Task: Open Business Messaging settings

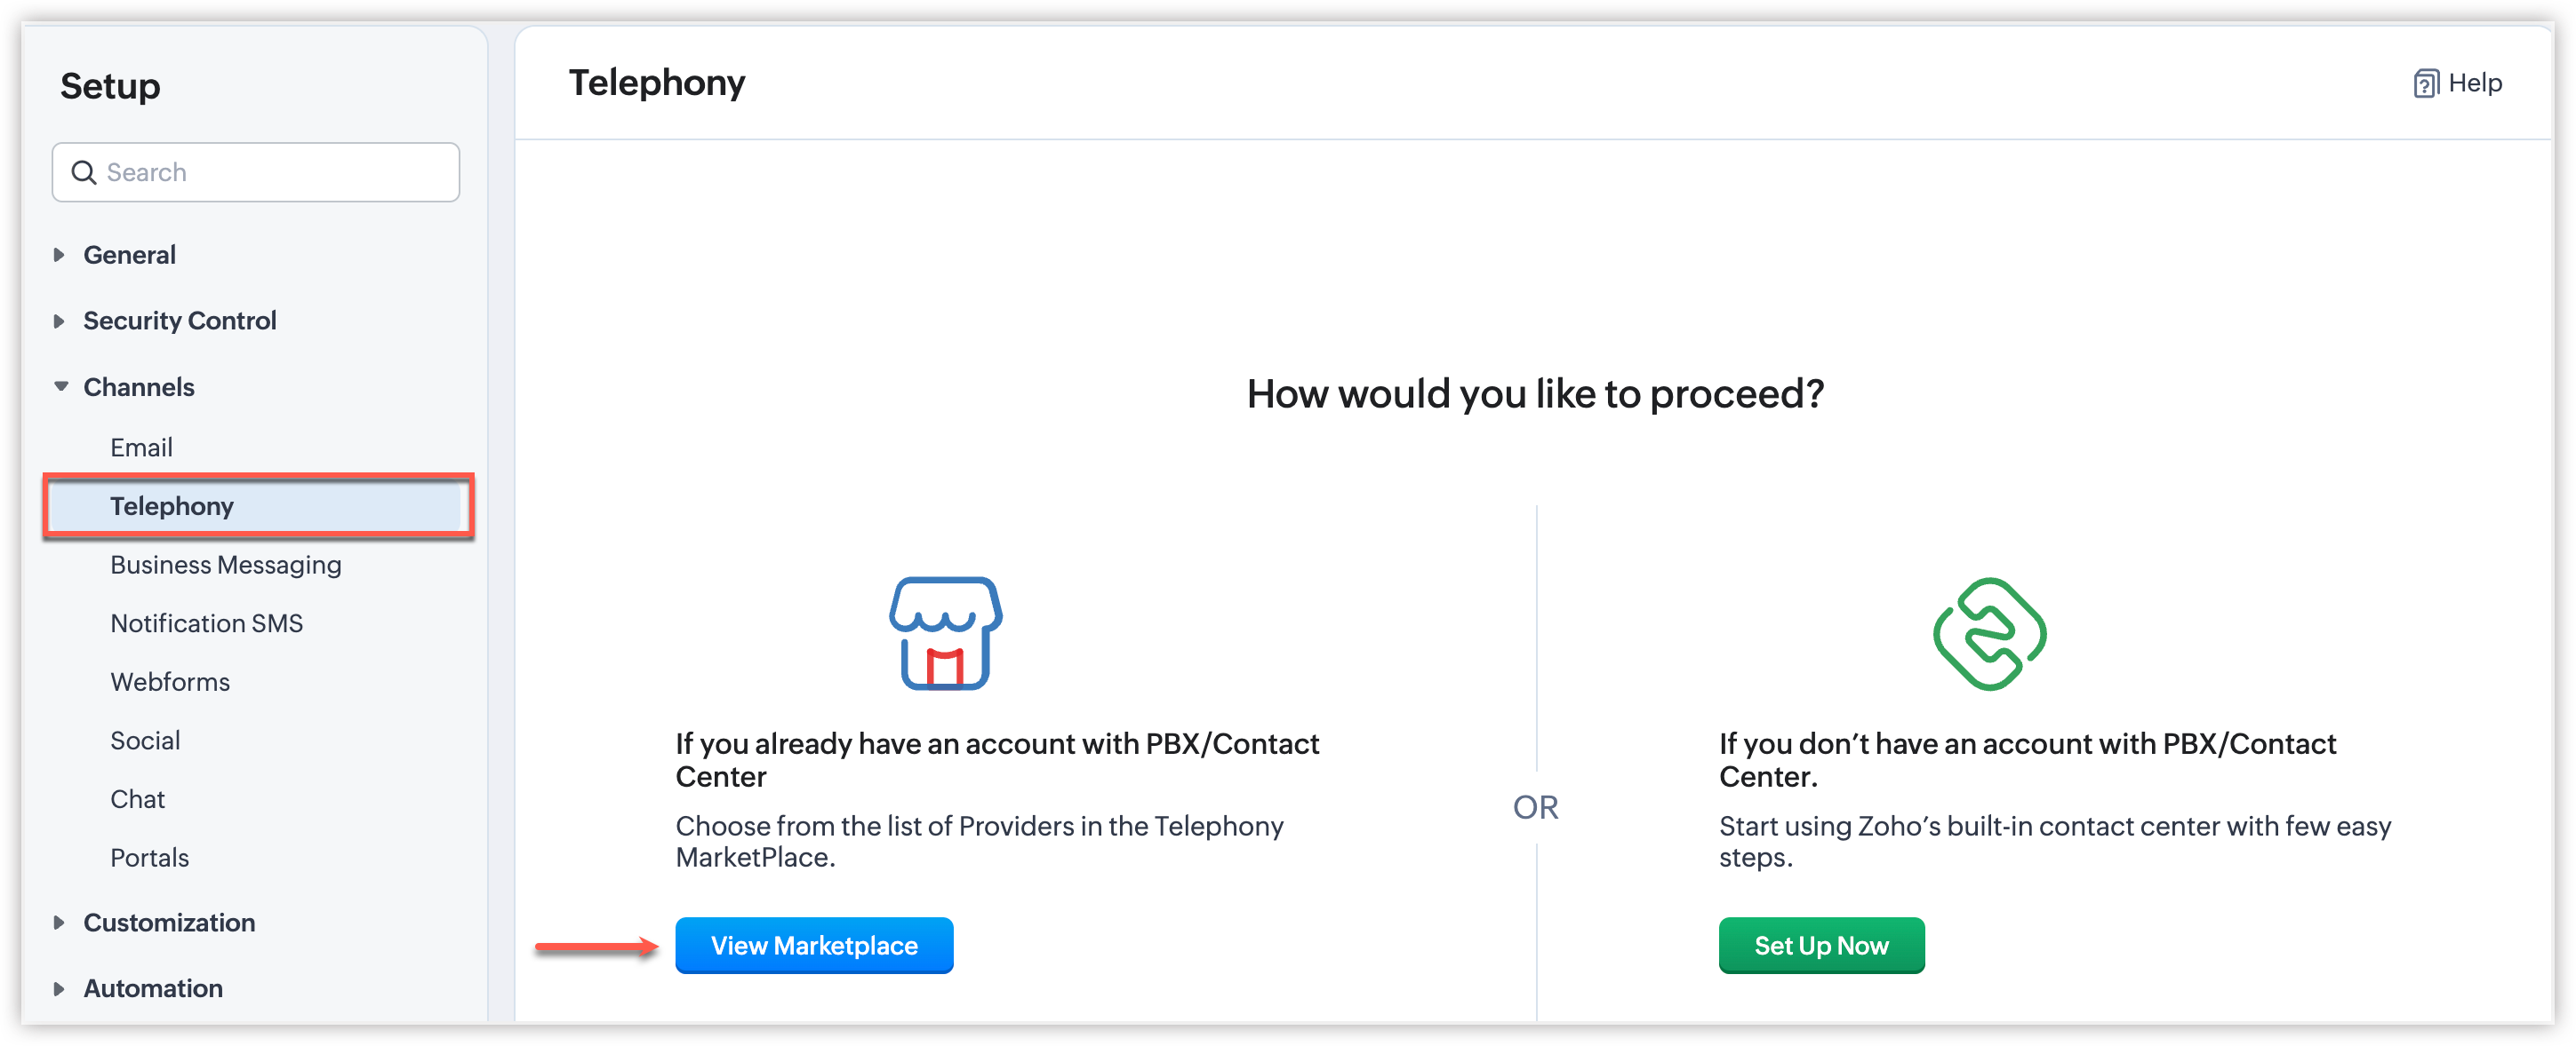Action: (226, 565)
